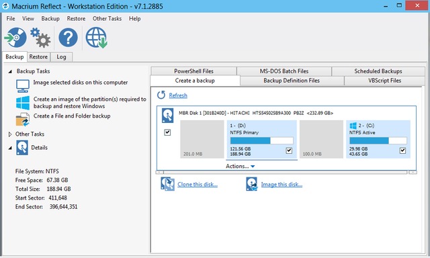Click the End Sector 396,644,351 value

click(x=63, y=206)
